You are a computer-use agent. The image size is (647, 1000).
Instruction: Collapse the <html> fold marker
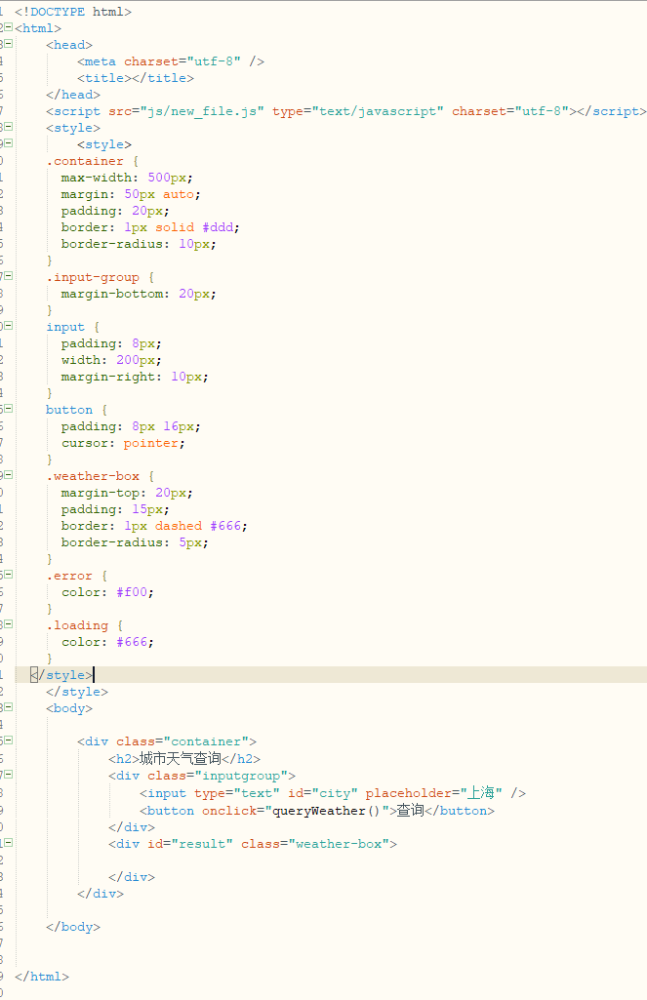(8, 27)
